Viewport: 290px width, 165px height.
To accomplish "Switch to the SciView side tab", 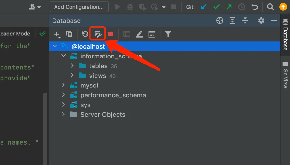I will coord(285,75).
